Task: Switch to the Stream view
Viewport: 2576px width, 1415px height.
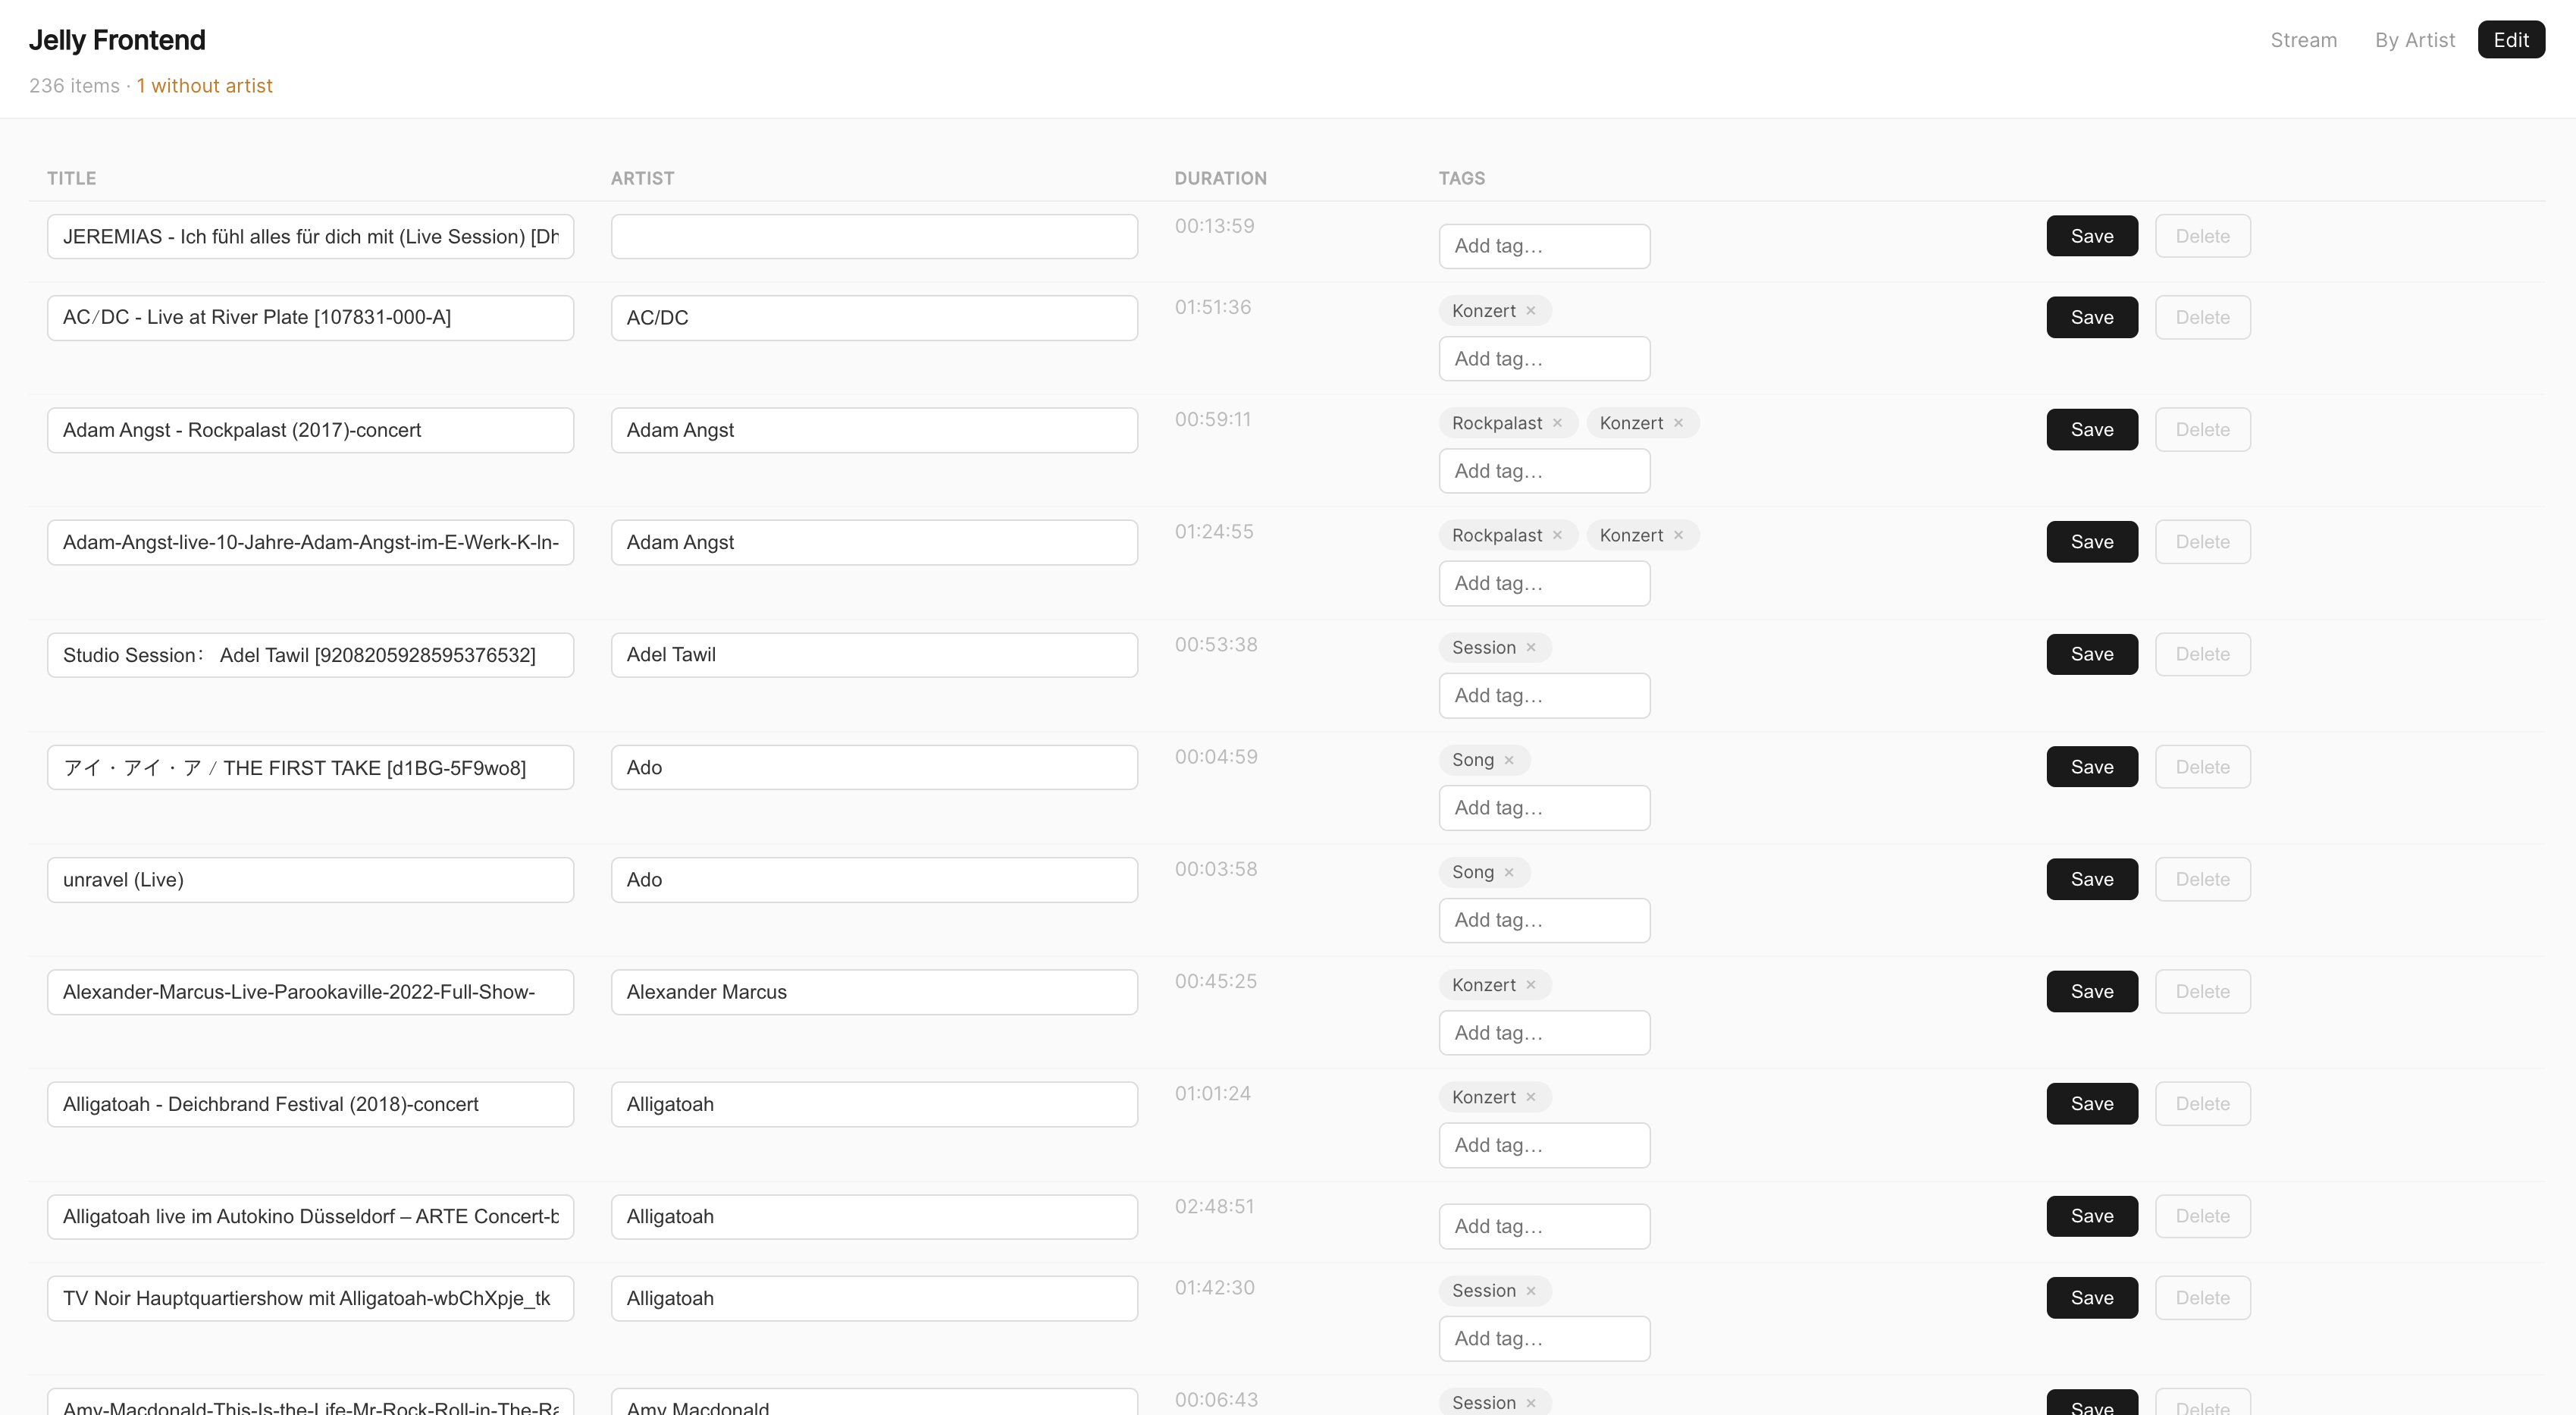Action: 2303,40
